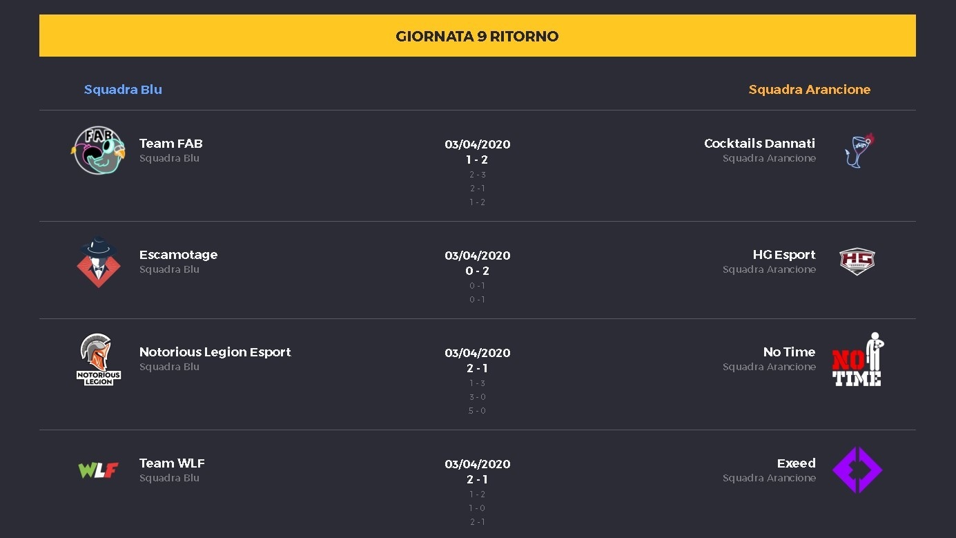Open the No Time team logo

click(857, 359)
